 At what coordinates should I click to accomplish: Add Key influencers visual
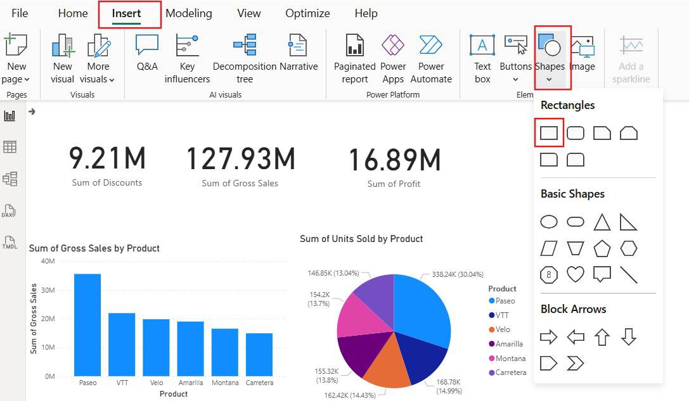[x=187, y=58]
